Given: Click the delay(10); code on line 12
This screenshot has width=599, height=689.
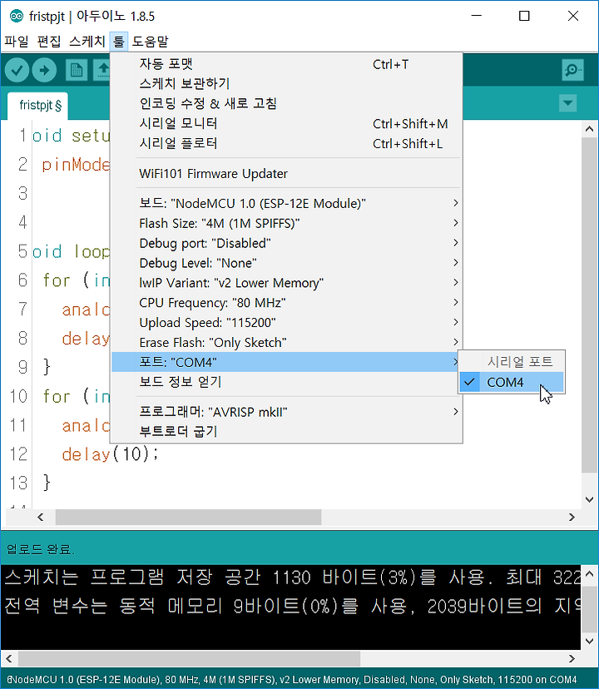Looking at the screenshot, I should tap(110, 454).
